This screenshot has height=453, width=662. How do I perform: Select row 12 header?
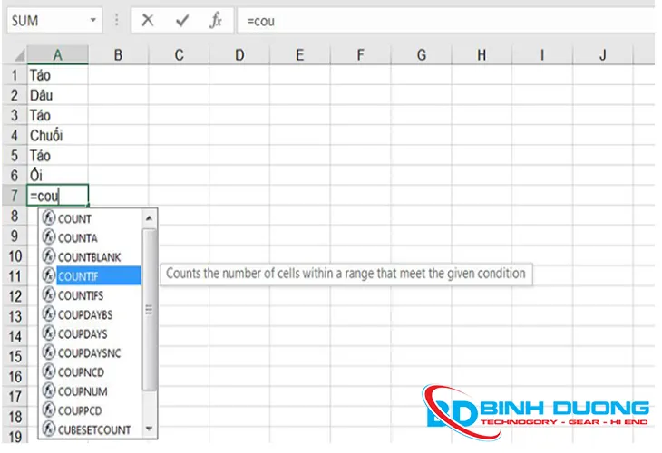pyautogui.click(x=15, y=296)
